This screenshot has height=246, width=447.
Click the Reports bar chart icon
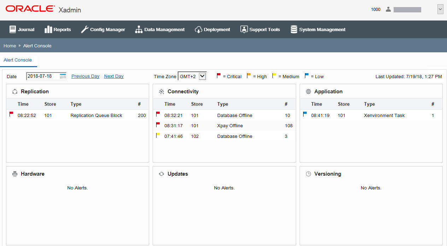48,29
